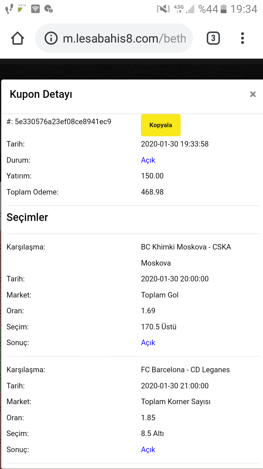This screenshot has width=263, height=469.
Task: Tap the footsteps icon in status bar
Action: (x=10, y=9)
